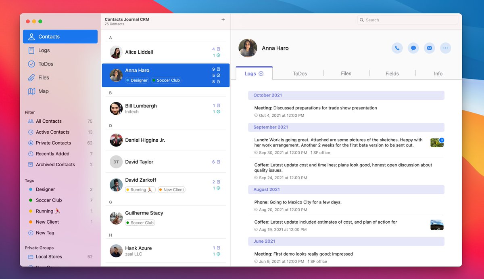
Task: Click in the Search field
Action: click(x=408, y=20)
